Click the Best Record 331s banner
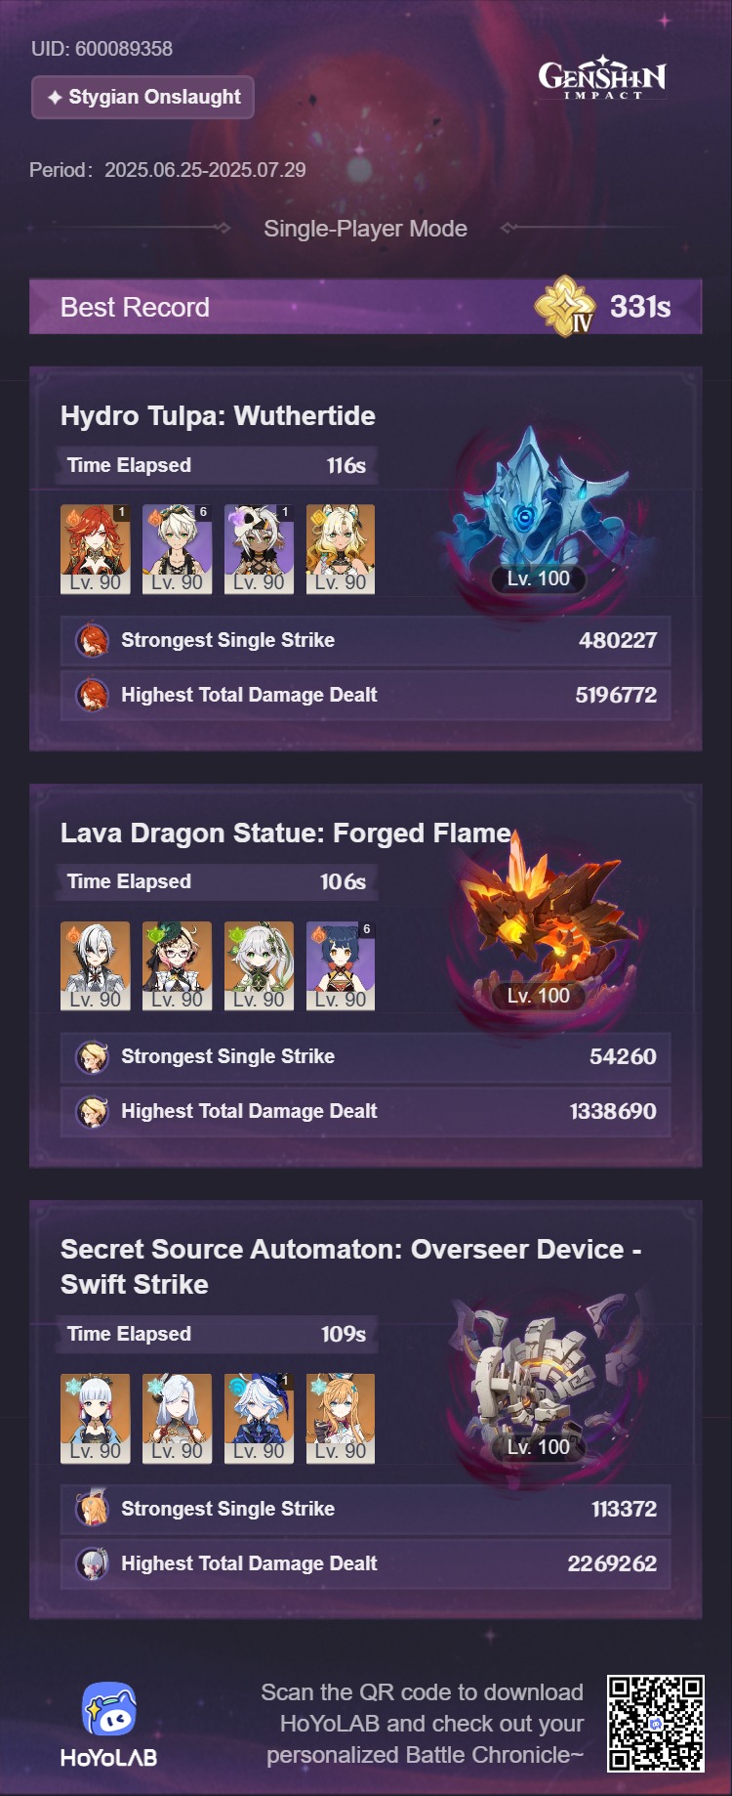 coord(365,307)
